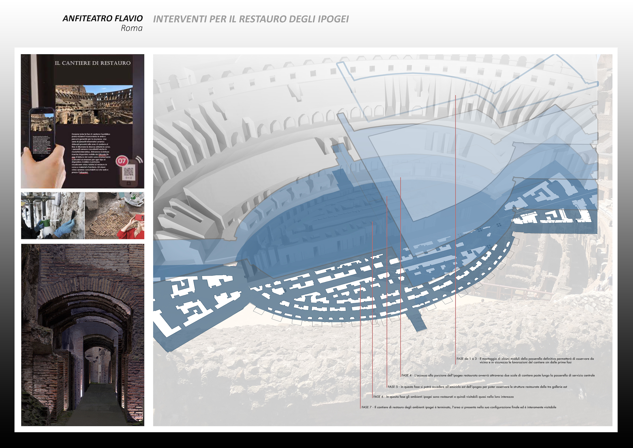Select the ANFITEATRO FLAVIO title
This screenshot has width=633, height=448.
103,18
